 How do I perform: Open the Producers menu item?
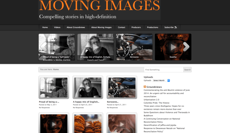136,27
